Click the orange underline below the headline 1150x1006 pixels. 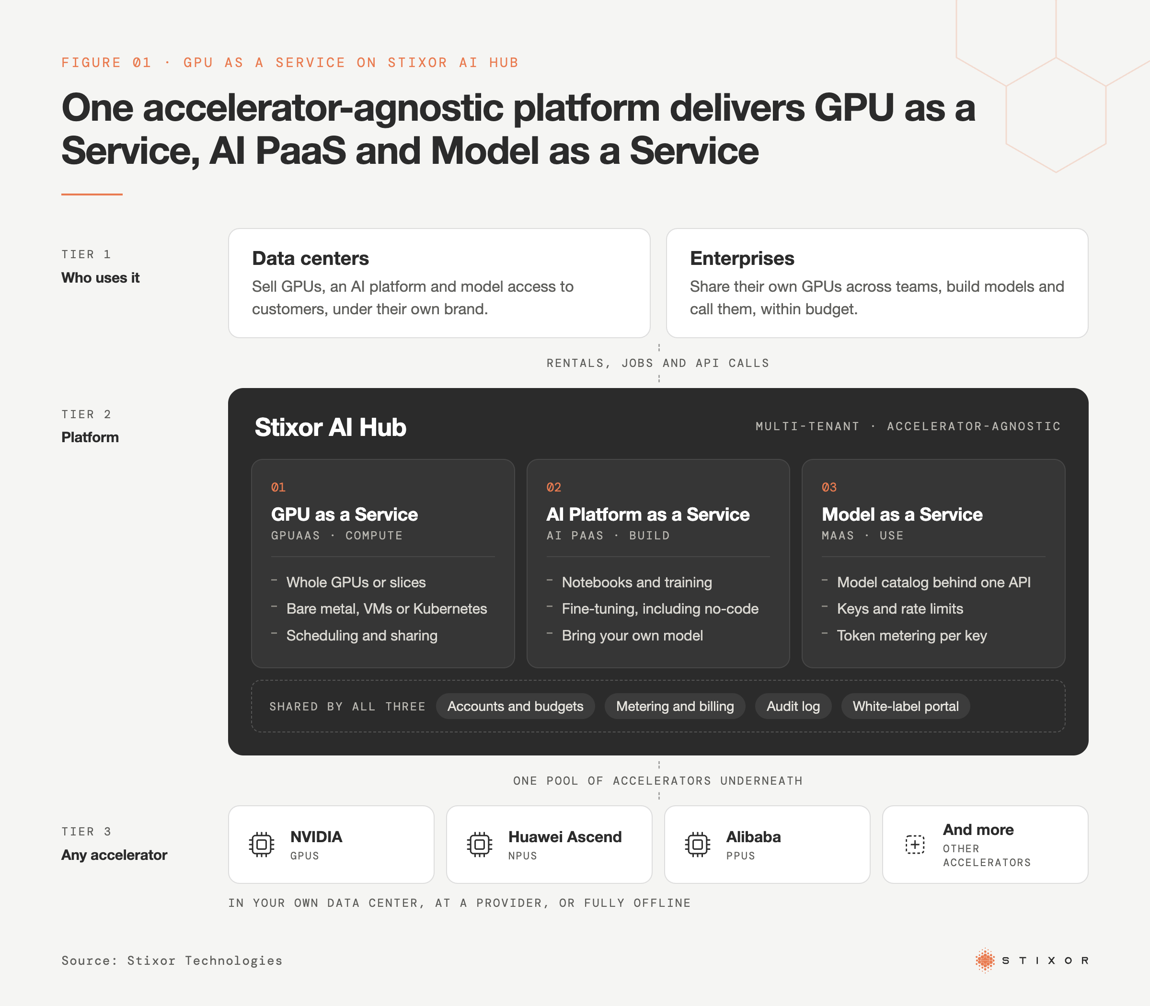tap(92, 194)
